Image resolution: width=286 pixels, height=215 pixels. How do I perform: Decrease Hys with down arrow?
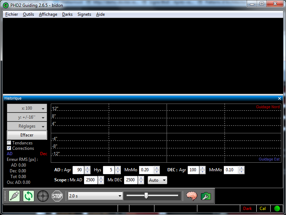click(x=118, y=172)
